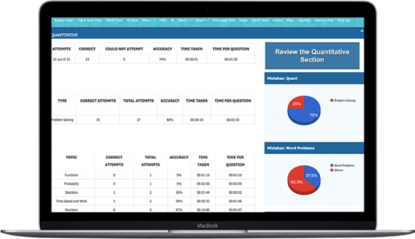Open Stickies from the nav bar
Screen dimensions: 415x239
[278, 20]
